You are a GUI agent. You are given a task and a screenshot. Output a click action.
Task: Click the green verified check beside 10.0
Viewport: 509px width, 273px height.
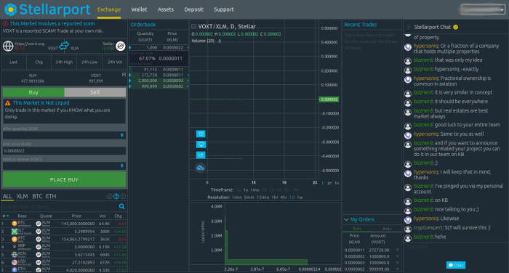pos(112,49)
